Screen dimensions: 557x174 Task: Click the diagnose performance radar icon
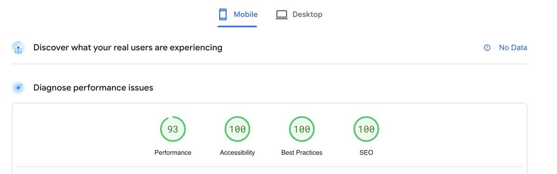coord(18,87)
